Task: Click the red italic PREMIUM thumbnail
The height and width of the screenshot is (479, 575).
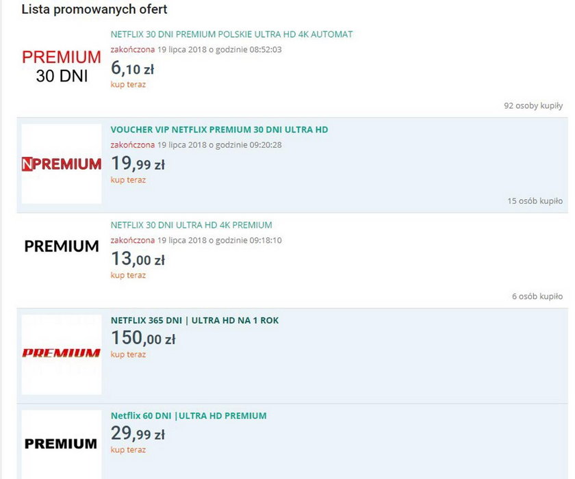Action: click(x=62, y=354)
